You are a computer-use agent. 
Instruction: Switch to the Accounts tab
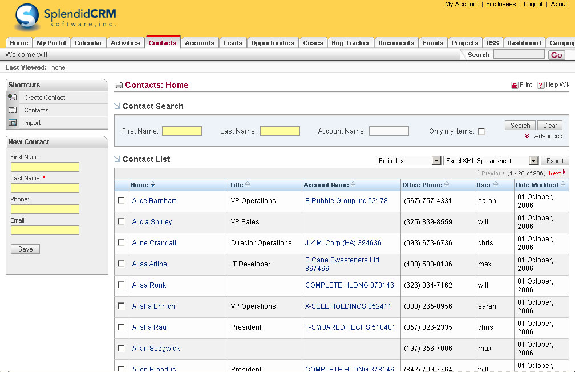[x=200, y=43]
